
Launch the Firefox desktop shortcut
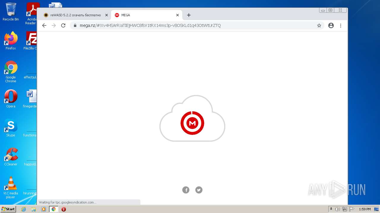(11, 41)
